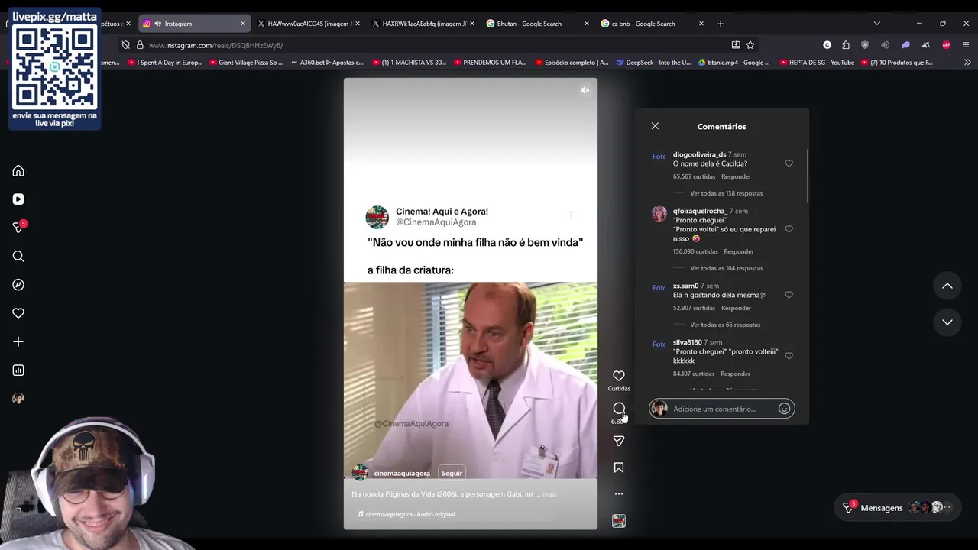Like qfoiraquelrocha_ comment
This screenshot has height=550, width=978.
tap(789, 229)
